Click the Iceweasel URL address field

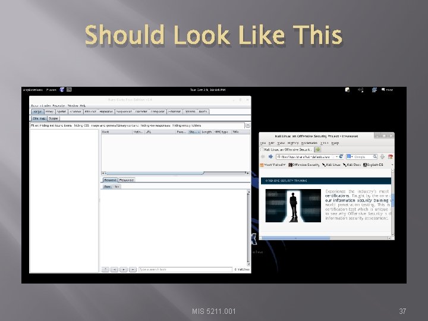click(x=307, y=157)
